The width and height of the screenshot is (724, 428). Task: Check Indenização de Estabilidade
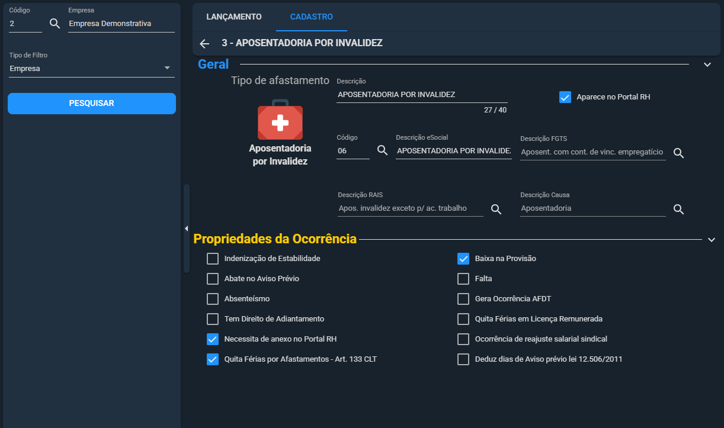pyautogui.click(x=213, y=259)
